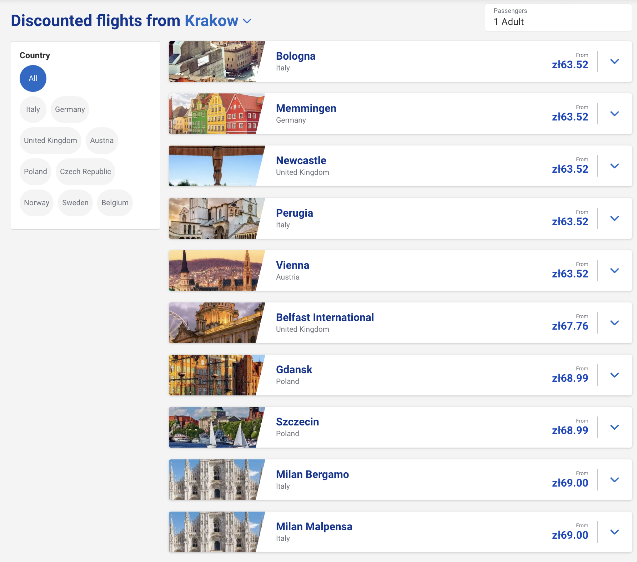This screenshot has height=562, width=637.
Task: Apply the Belgium country filter
Action: point(115,203)
